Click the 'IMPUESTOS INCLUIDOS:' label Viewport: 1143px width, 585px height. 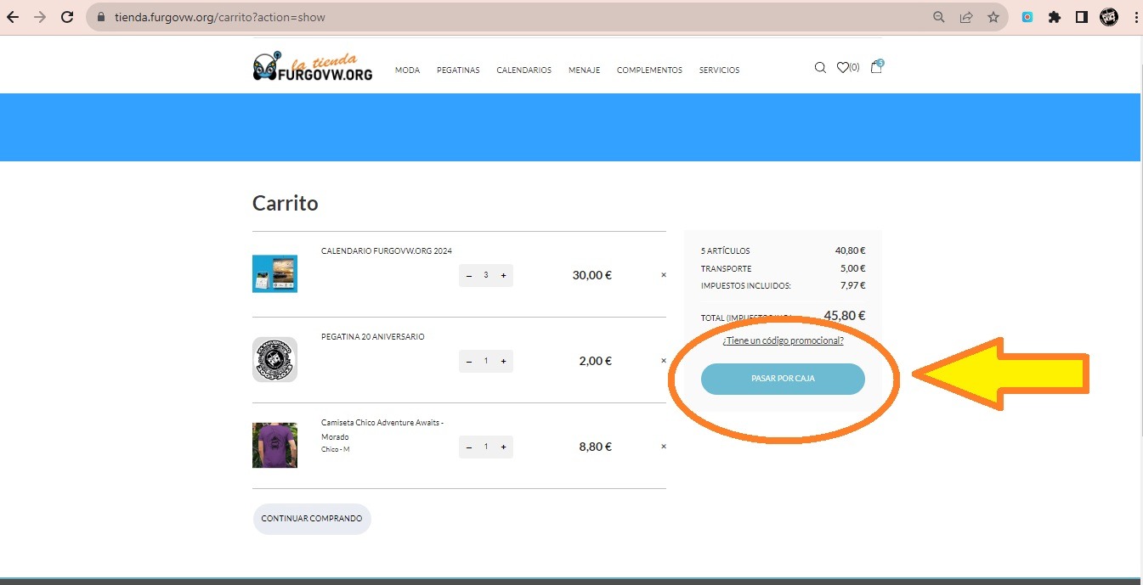[746, 286]
